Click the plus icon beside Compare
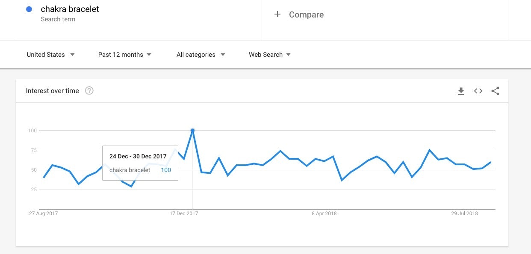Screen dimensions: 531x254 (277, 15)
